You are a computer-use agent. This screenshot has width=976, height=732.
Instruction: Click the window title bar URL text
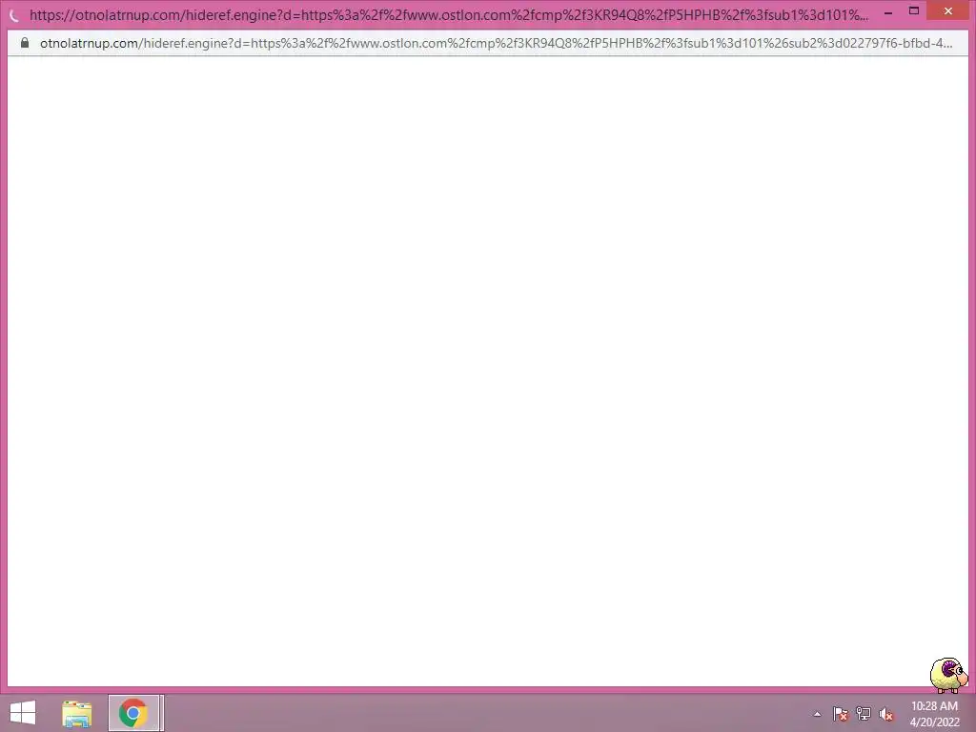click(449, 15)
